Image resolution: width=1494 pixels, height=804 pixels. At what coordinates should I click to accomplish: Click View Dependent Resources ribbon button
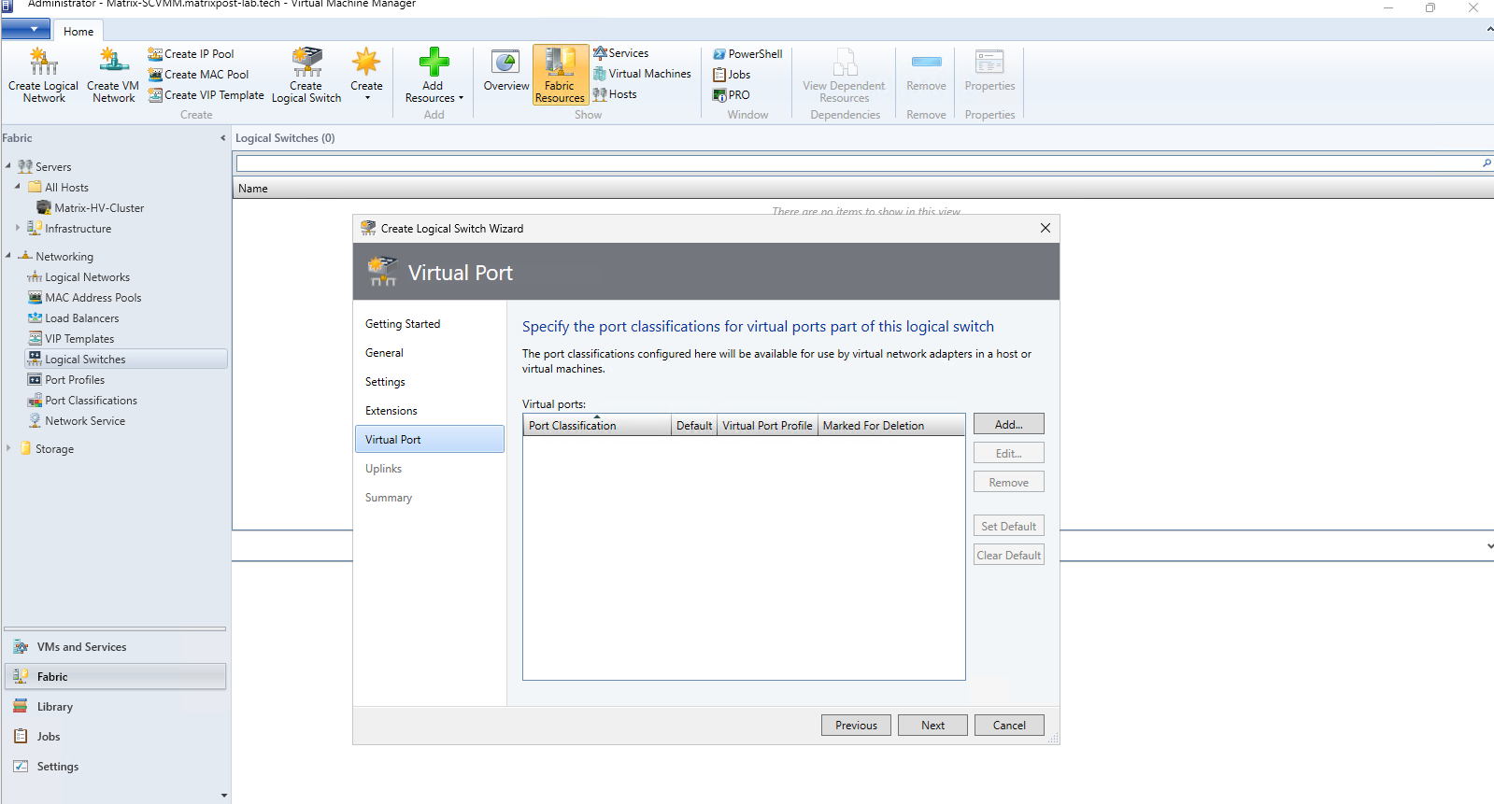coord(844,75)
